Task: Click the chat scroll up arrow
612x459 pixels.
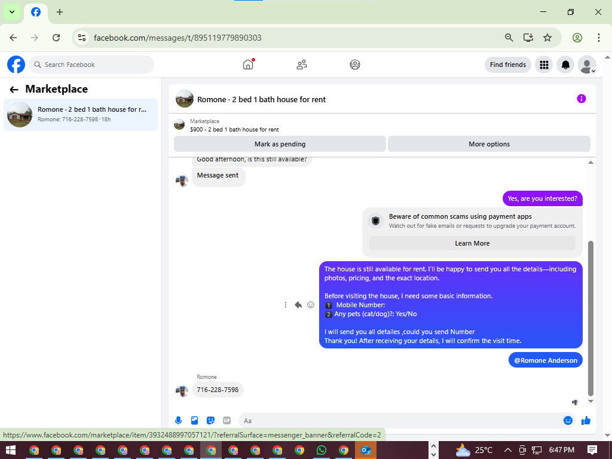Action: [x=590, y=163]
